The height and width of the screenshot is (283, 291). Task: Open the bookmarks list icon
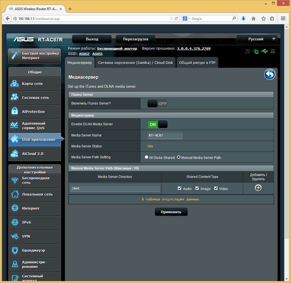point(272,18)
